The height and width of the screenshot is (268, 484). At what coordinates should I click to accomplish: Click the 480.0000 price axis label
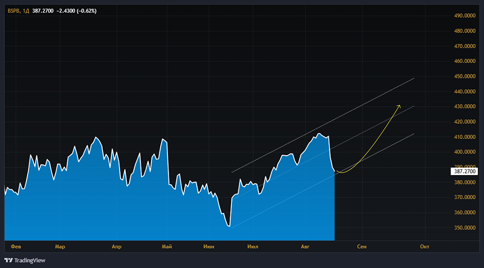coord(465,31)
